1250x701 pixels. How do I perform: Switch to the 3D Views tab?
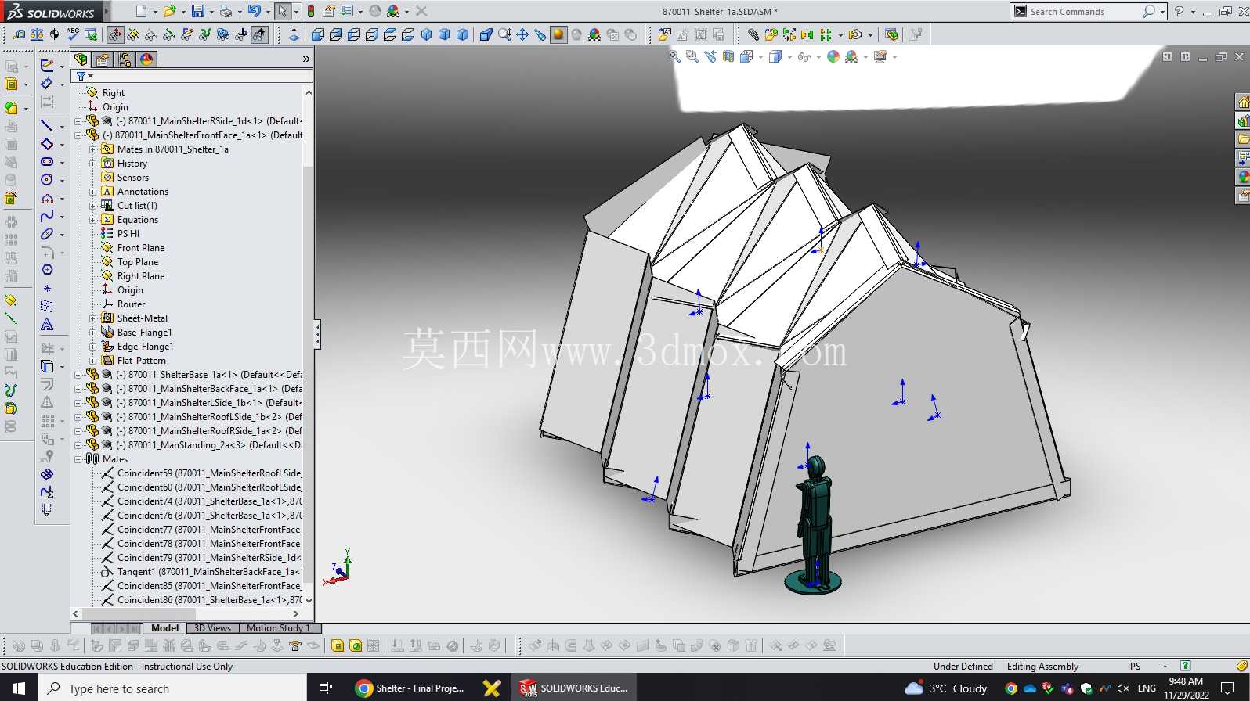point(212,628)
